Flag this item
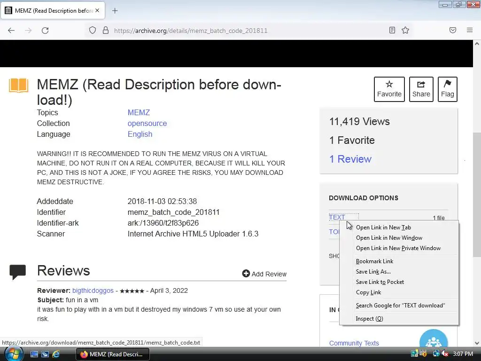 (448, 89)
